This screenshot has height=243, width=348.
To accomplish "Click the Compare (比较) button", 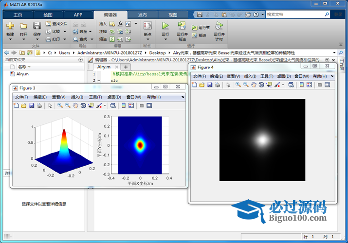I will click(x=53, y=32).
